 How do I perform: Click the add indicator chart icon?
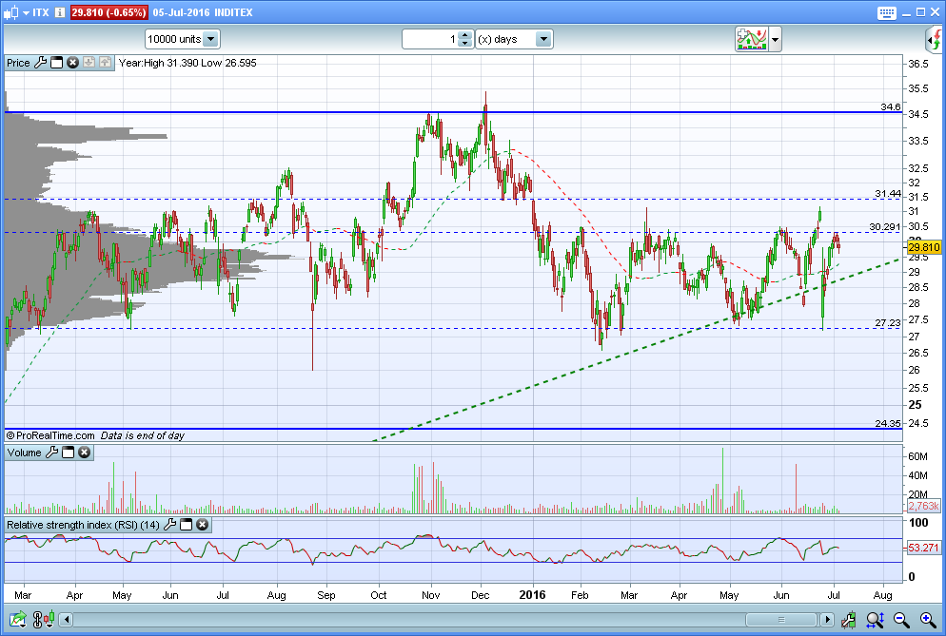coord(752,39)
